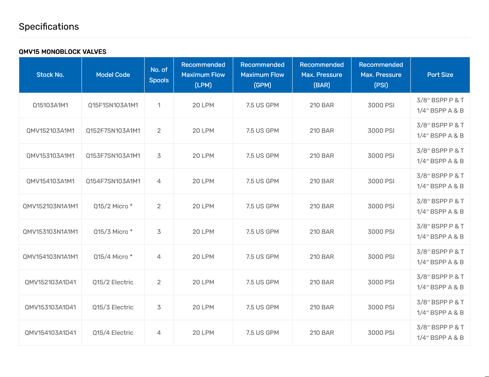
Task: Click the Recommended Maximum Flow (LPM) header
Action: click(203, 75)
